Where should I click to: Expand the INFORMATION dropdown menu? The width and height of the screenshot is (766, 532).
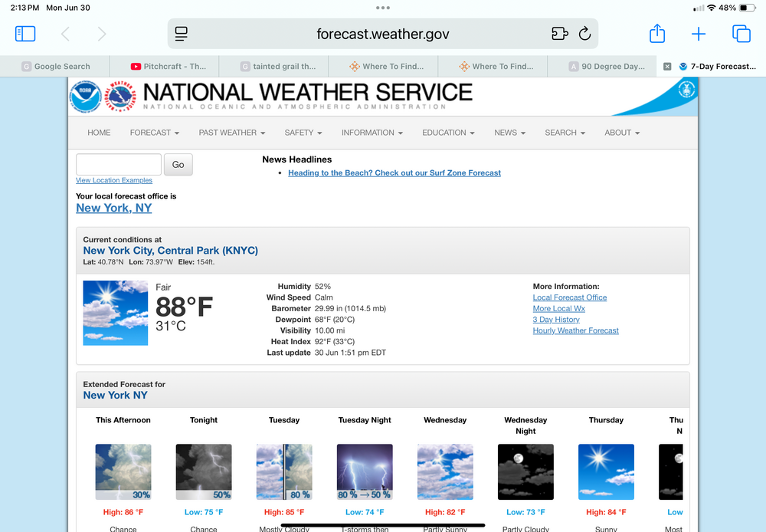coord(372,133)
